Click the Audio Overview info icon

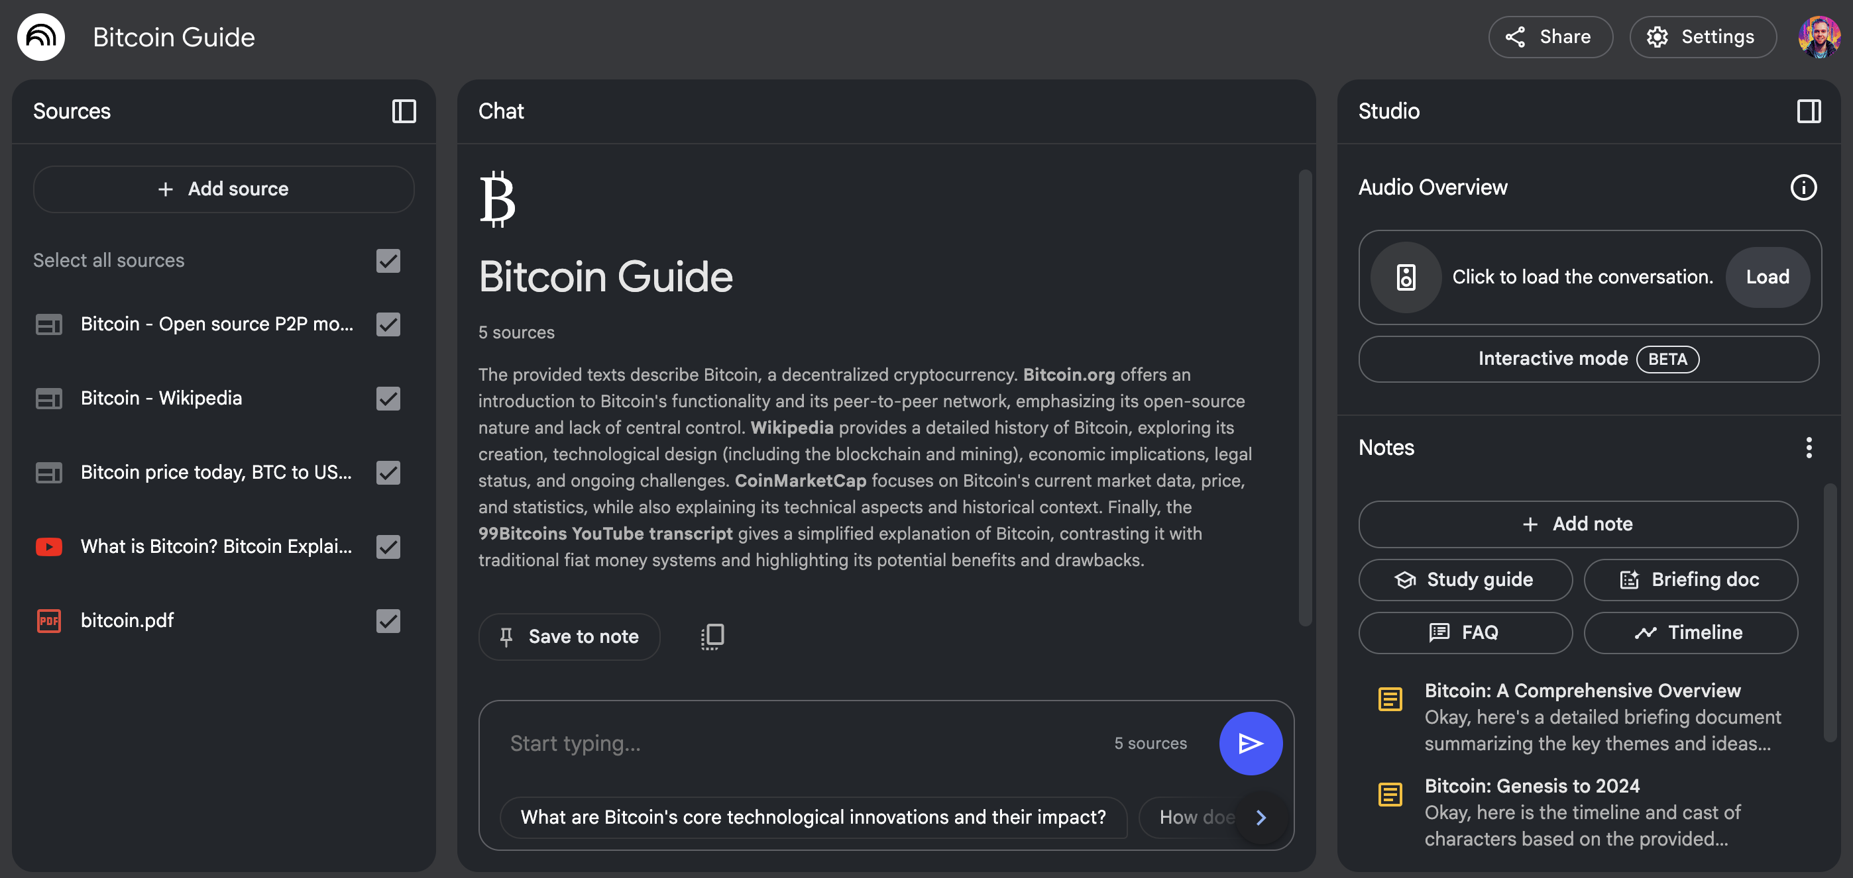[1803, 187]
